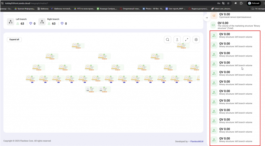
Task: Open the Выдача доступов bookmark
Action: click(198, 9)
